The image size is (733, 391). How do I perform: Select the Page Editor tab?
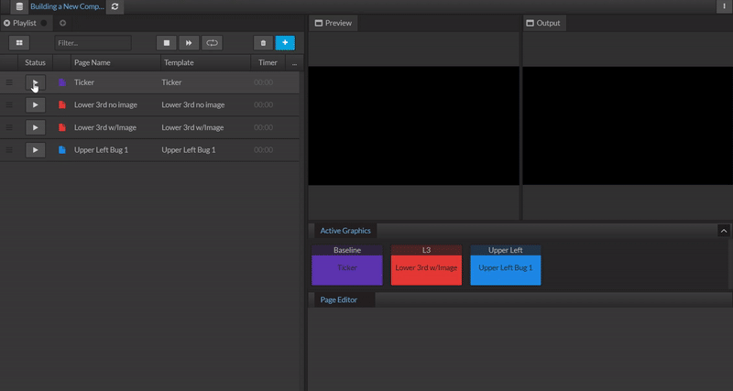pyautogui.click(x=338, y=299)
